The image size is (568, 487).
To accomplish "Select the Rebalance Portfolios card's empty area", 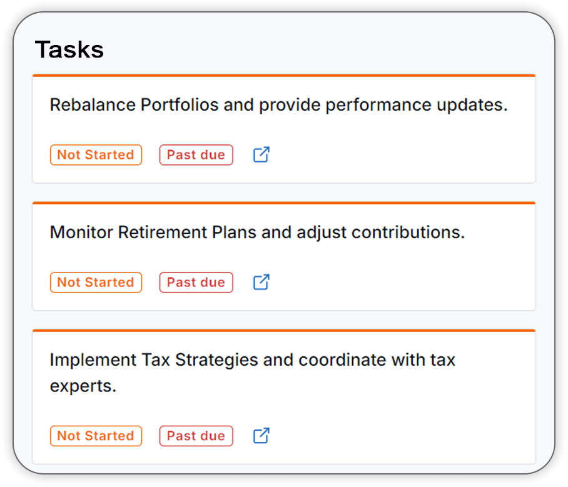I will pos(398,155).
